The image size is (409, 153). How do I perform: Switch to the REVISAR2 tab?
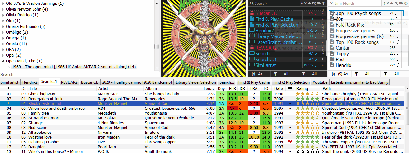point(69,82)
